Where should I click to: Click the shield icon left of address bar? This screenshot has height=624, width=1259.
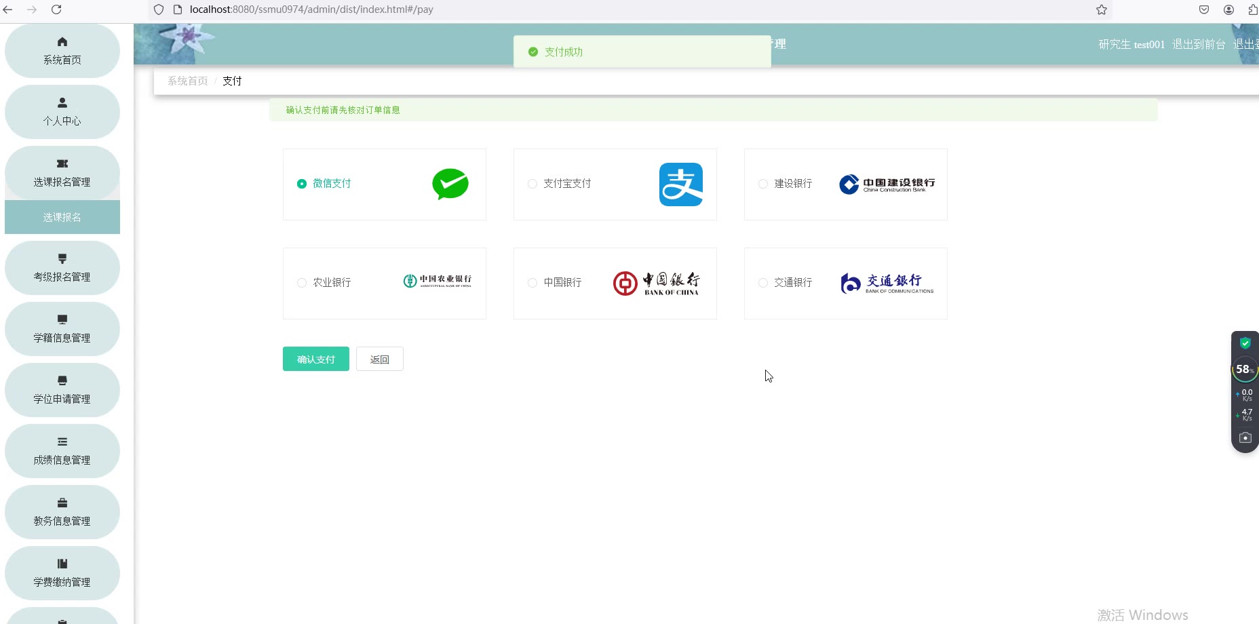159,9
